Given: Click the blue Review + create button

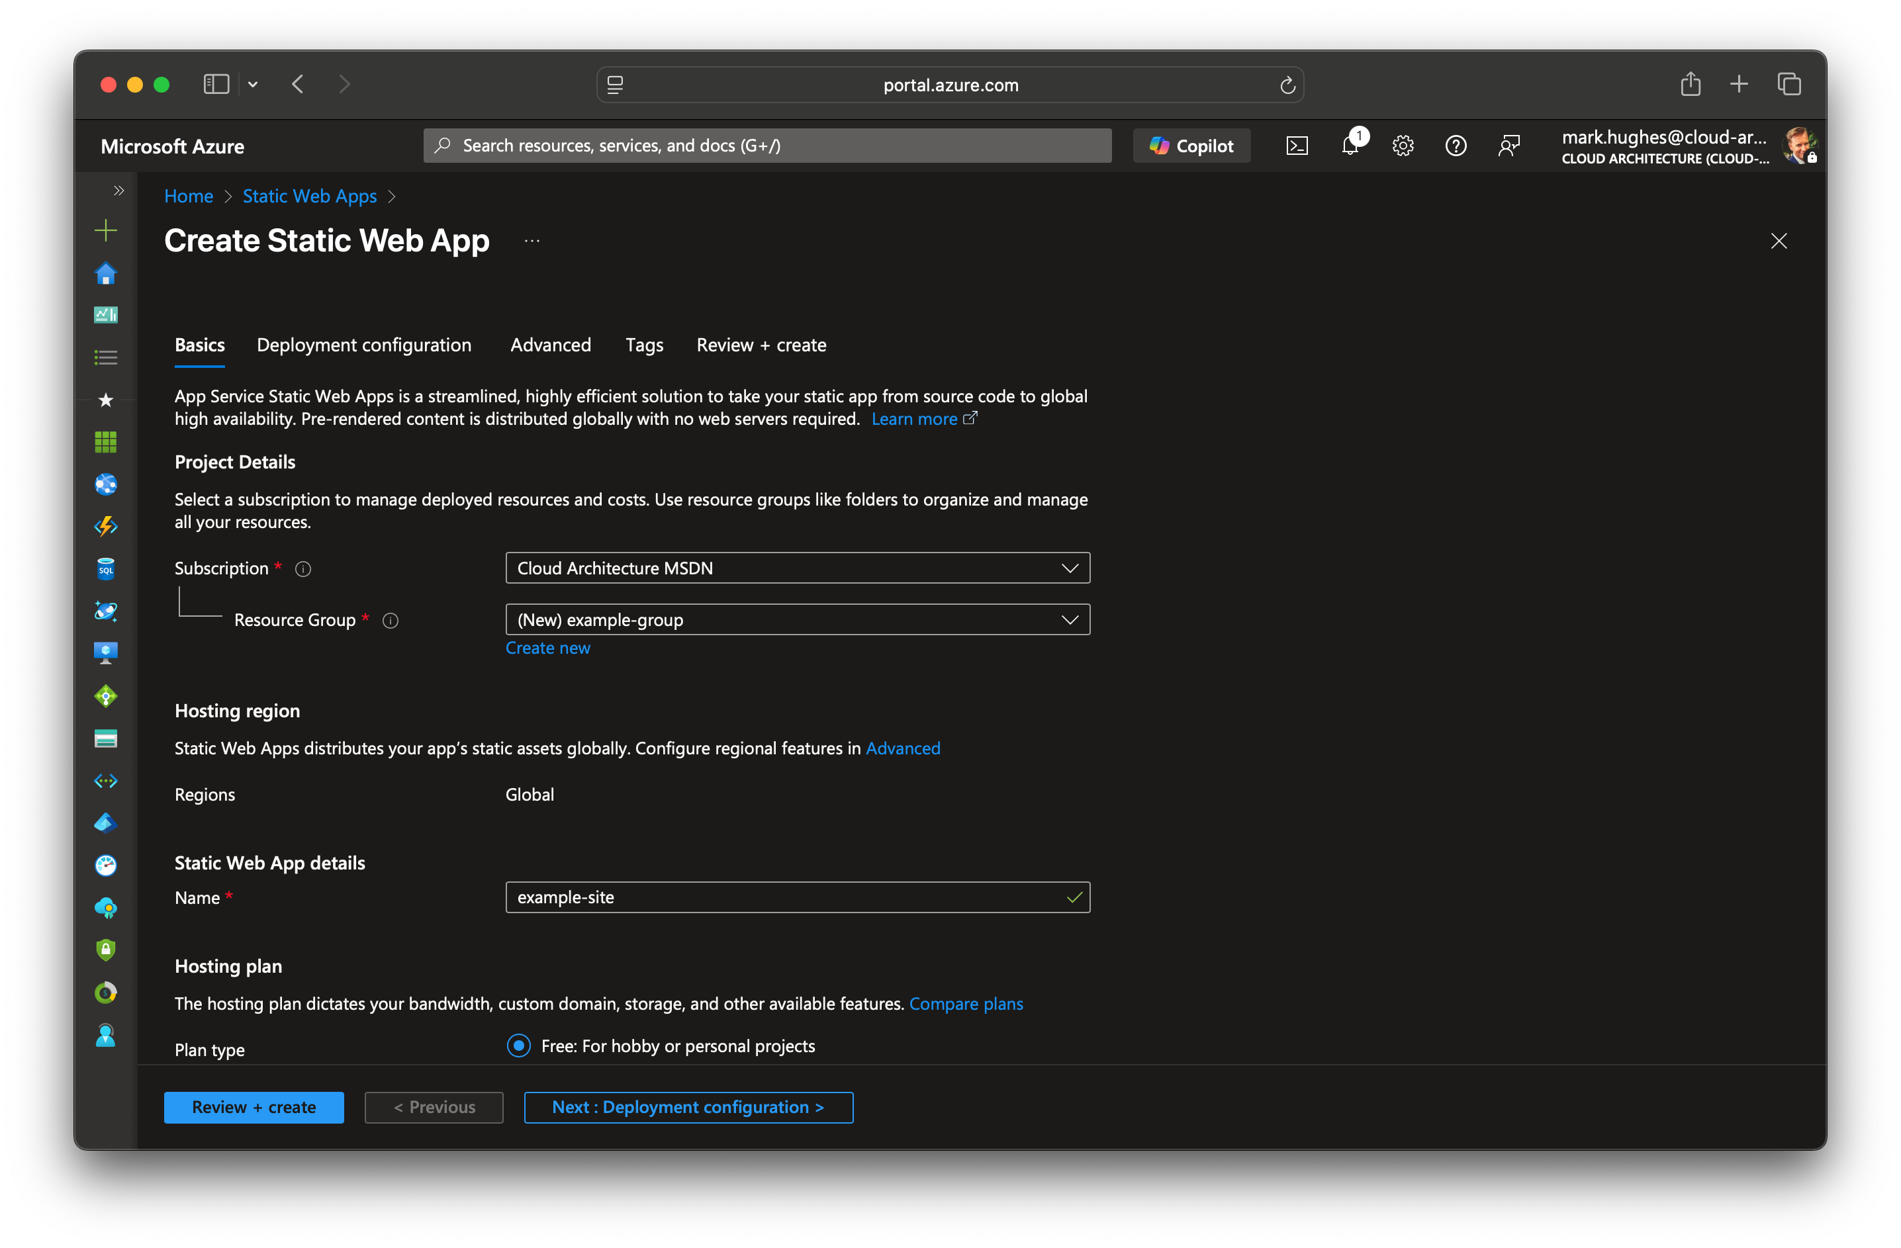Looking at the screenshot, I should [x=254, y=1108].
